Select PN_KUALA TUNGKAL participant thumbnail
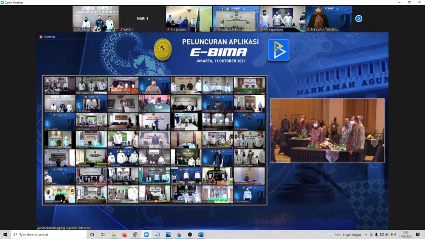Image resolution: width=425 pixels, height=239 pixels. coord(329,19)
